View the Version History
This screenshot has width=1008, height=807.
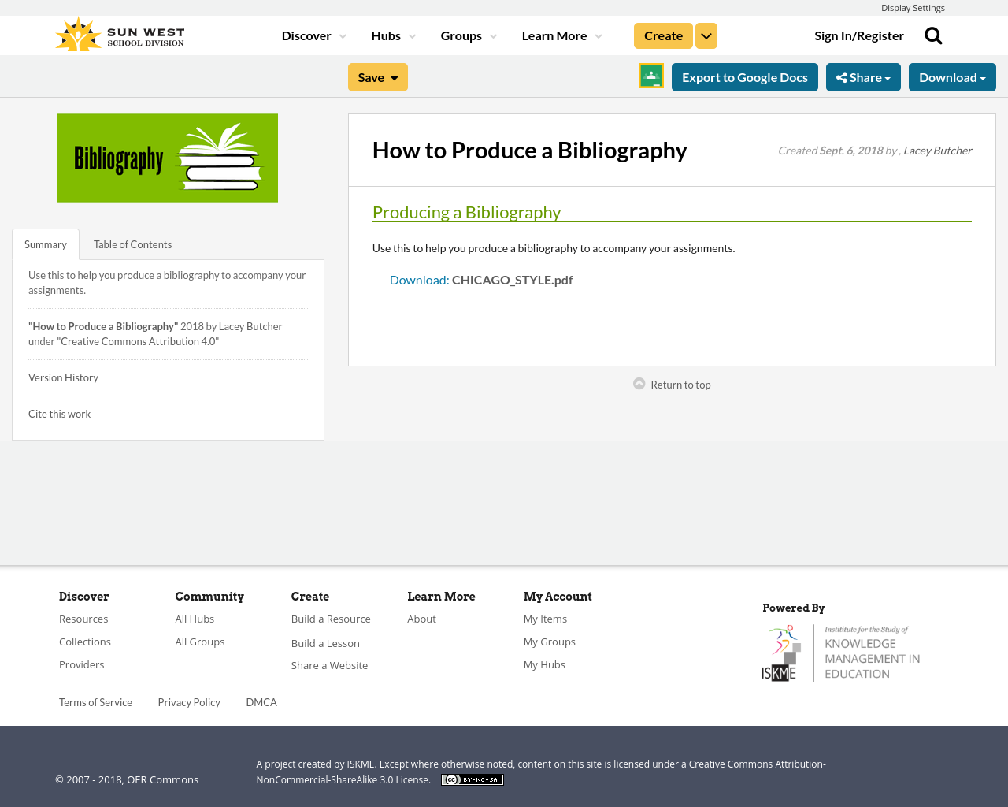coord(63,377)
